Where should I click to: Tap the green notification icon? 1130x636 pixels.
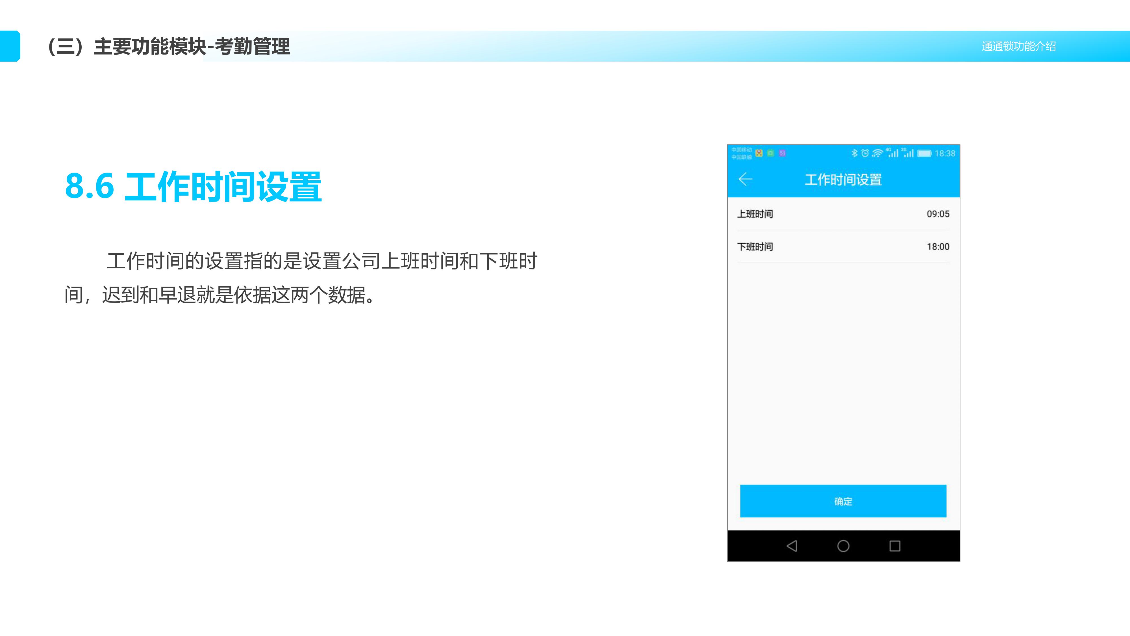[770, 153]
